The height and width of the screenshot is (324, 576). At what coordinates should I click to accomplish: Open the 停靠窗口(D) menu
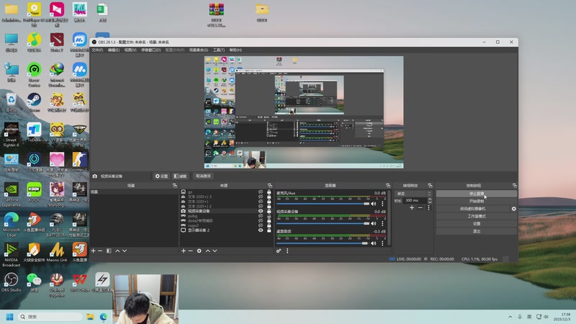click(151, 50)
